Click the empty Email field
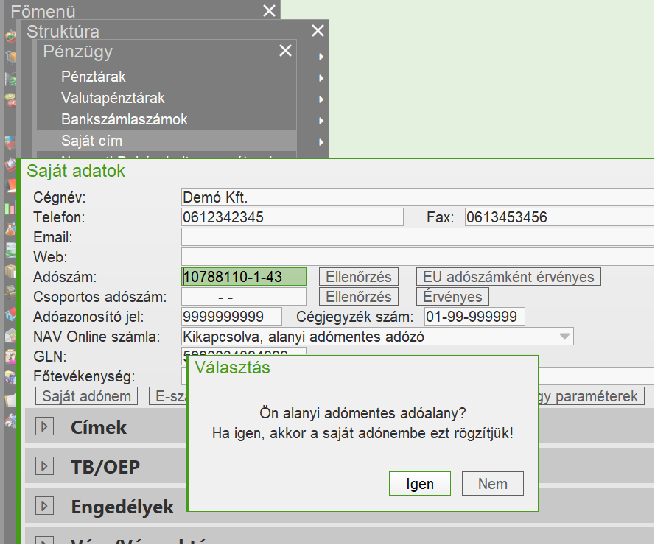655x545 pixels. (x=418, y=237)
